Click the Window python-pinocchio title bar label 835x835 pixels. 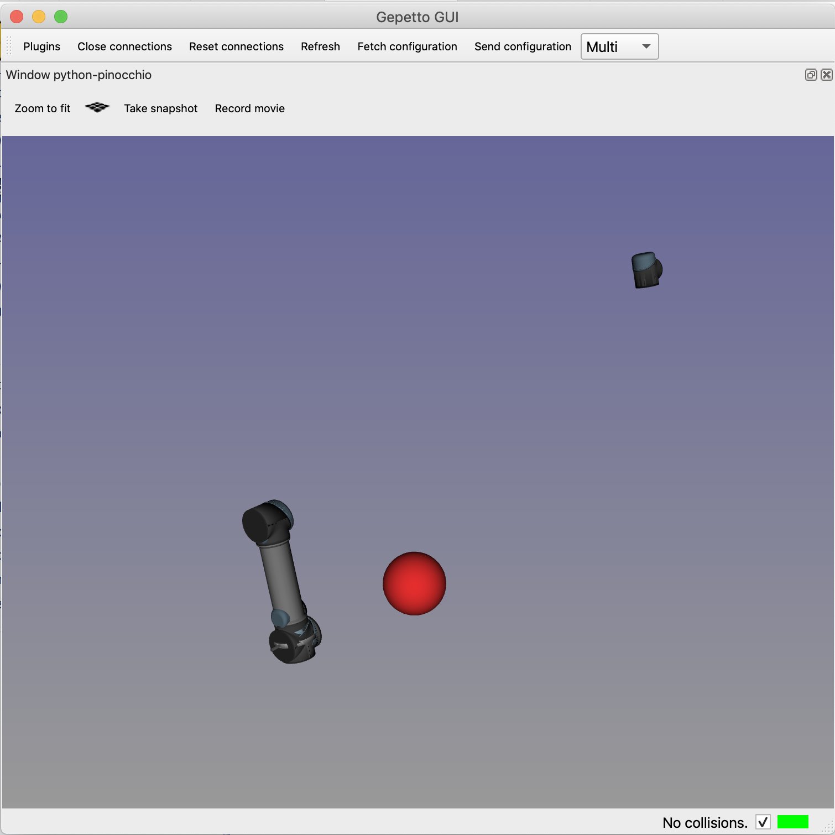point(79,75)
